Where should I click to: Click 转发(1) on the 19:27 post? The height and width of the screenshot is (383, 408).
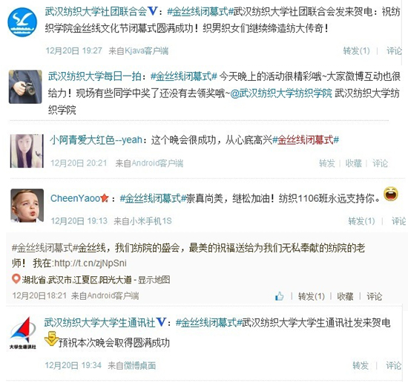pyautogui.click(x=357, y=50)
